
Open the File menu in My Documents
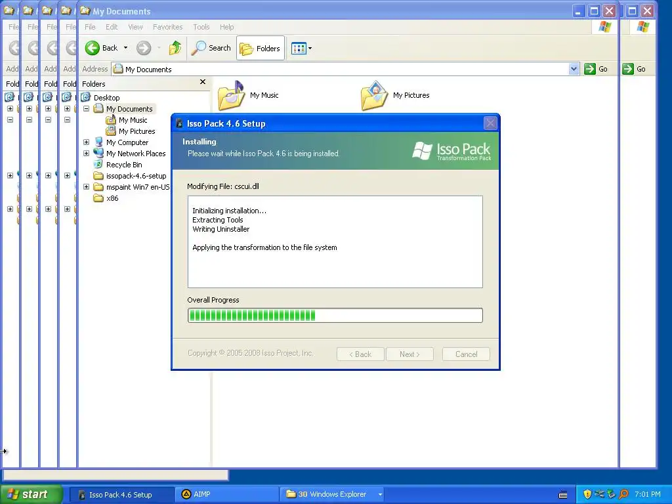pos(90,27)
